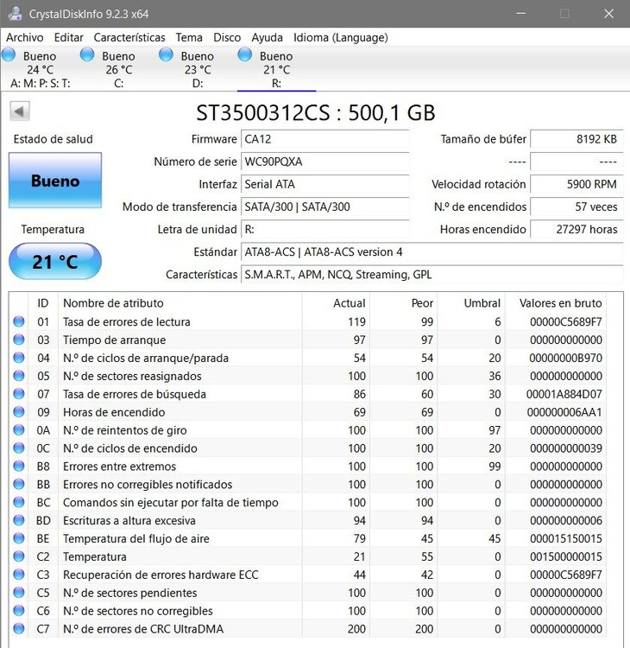Viewport: 630px width, 648px height.
Task: Click the Bueno health status button
Action: 55,181
